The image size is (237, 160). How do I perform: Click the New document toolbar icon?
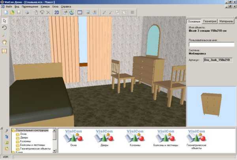pyautogui.click(x=6, y=13)
